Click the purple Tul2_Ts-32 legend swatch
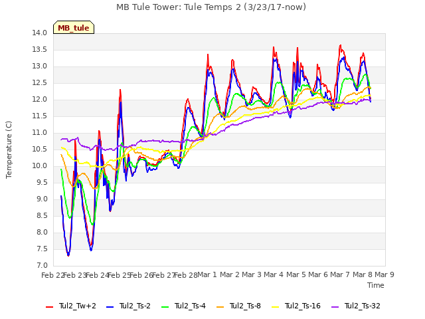This screenshot has width=425, height=319. point(335,307)
